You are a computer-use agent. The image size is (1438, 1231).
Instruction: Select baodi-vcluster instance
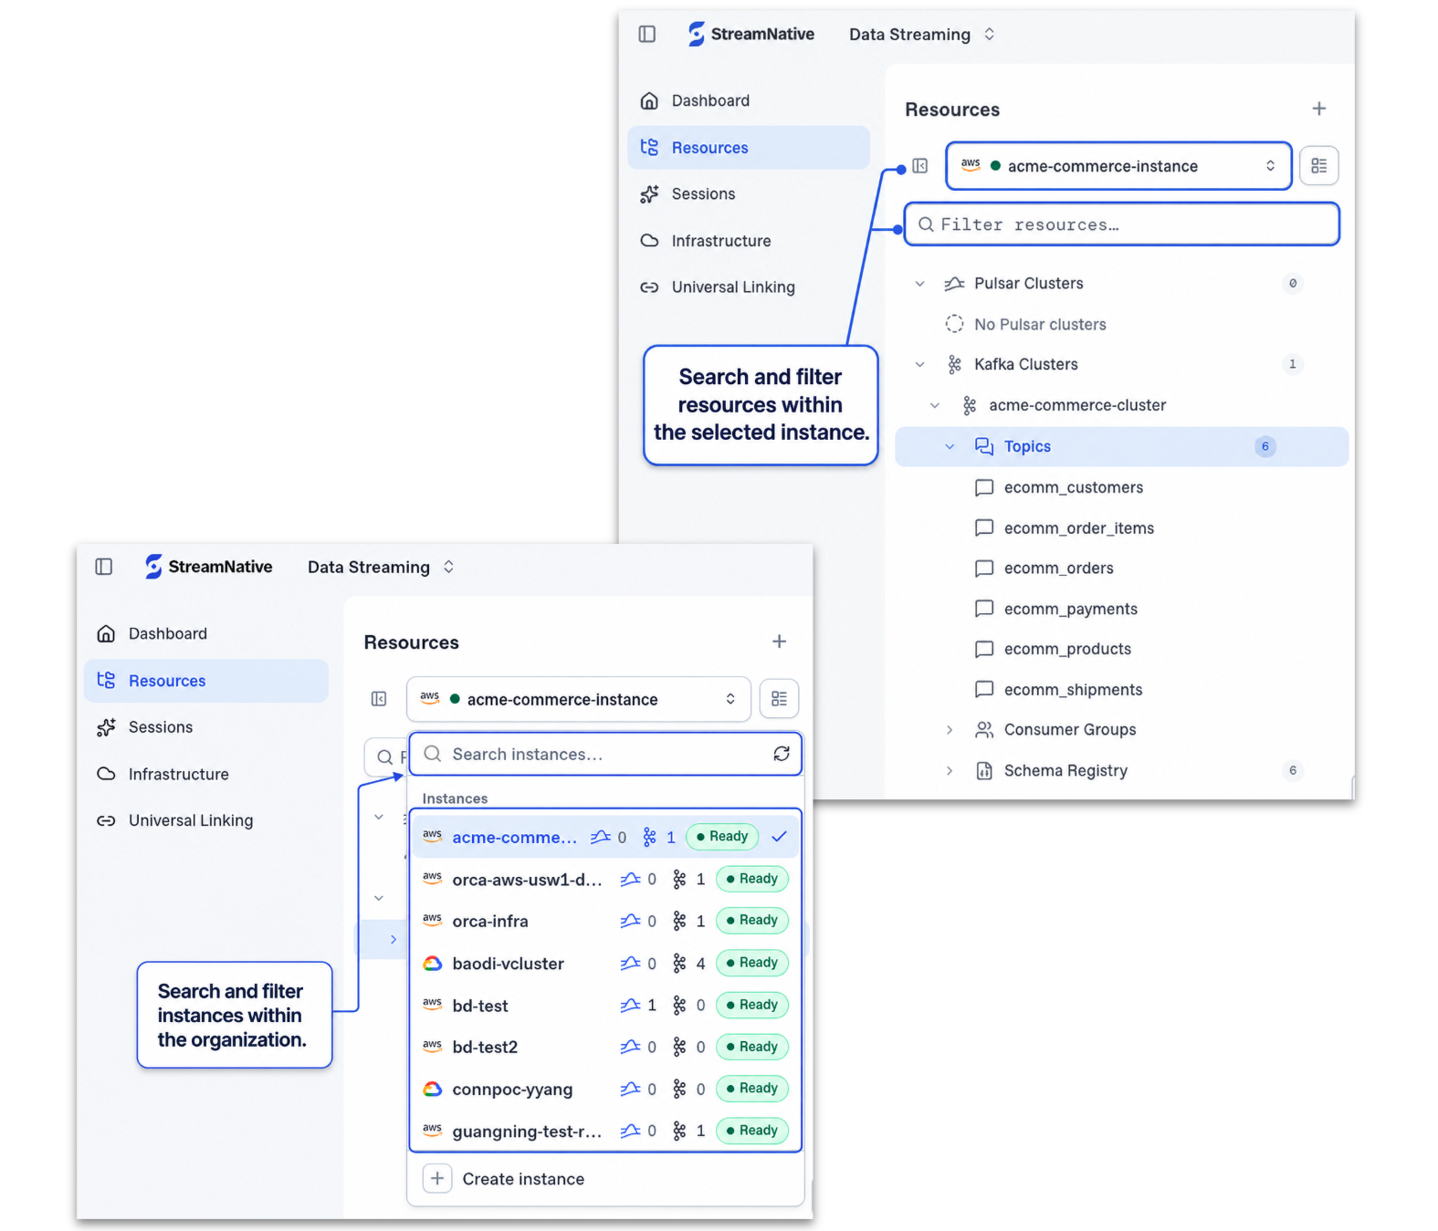click(605, 963)
